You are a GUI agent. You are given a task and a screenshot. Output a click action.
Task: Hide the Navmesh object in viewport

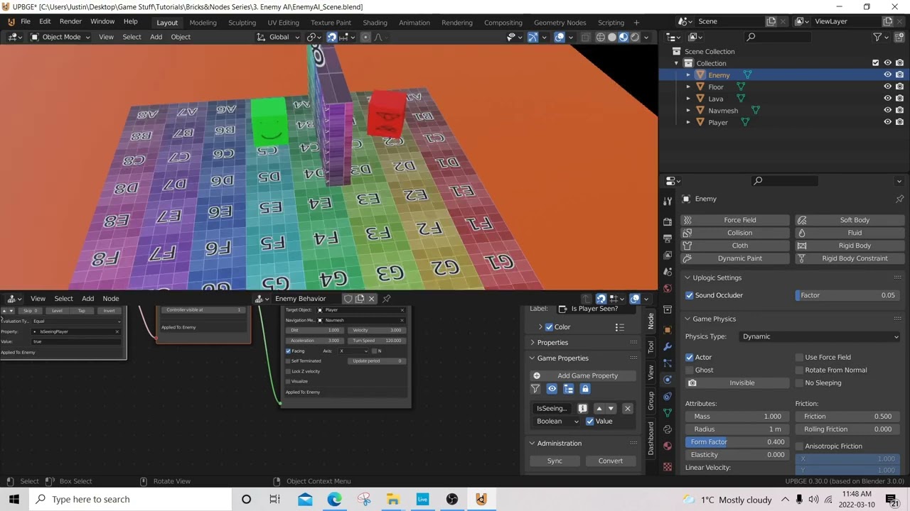coord(887,111)
